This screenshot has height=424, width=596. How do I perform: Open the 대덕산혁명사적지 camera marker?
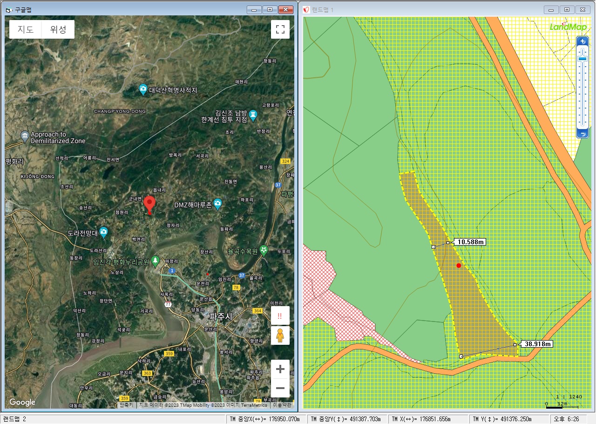coord(143,89)
